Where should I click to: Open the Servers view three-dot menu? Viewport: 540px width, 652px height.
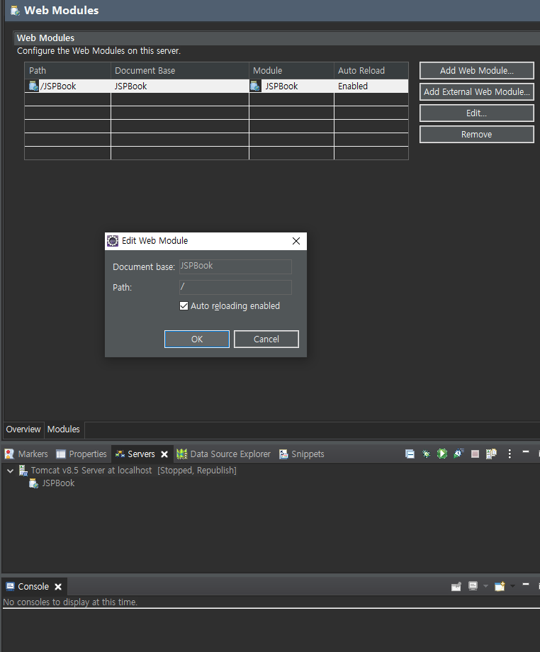(x=510, y=454)
